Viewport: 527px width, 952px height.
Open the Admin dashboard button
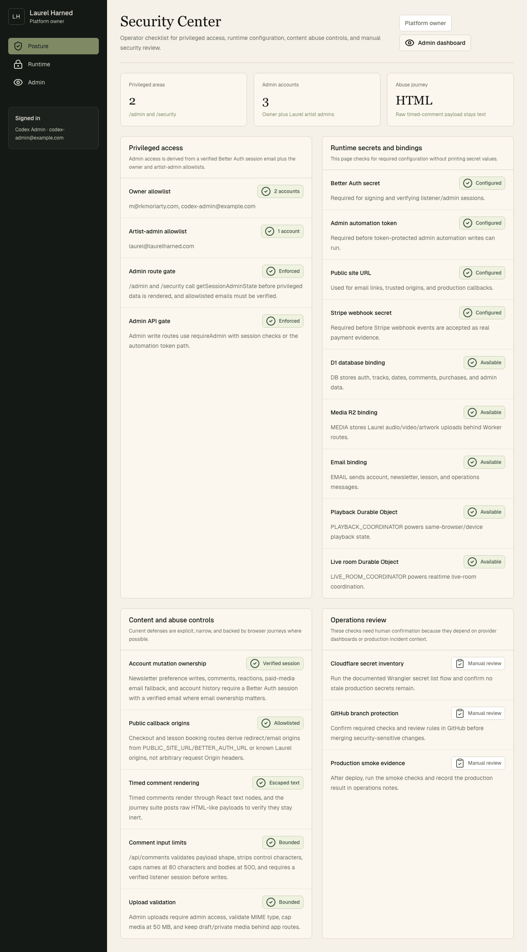click(x=435, y=43)
